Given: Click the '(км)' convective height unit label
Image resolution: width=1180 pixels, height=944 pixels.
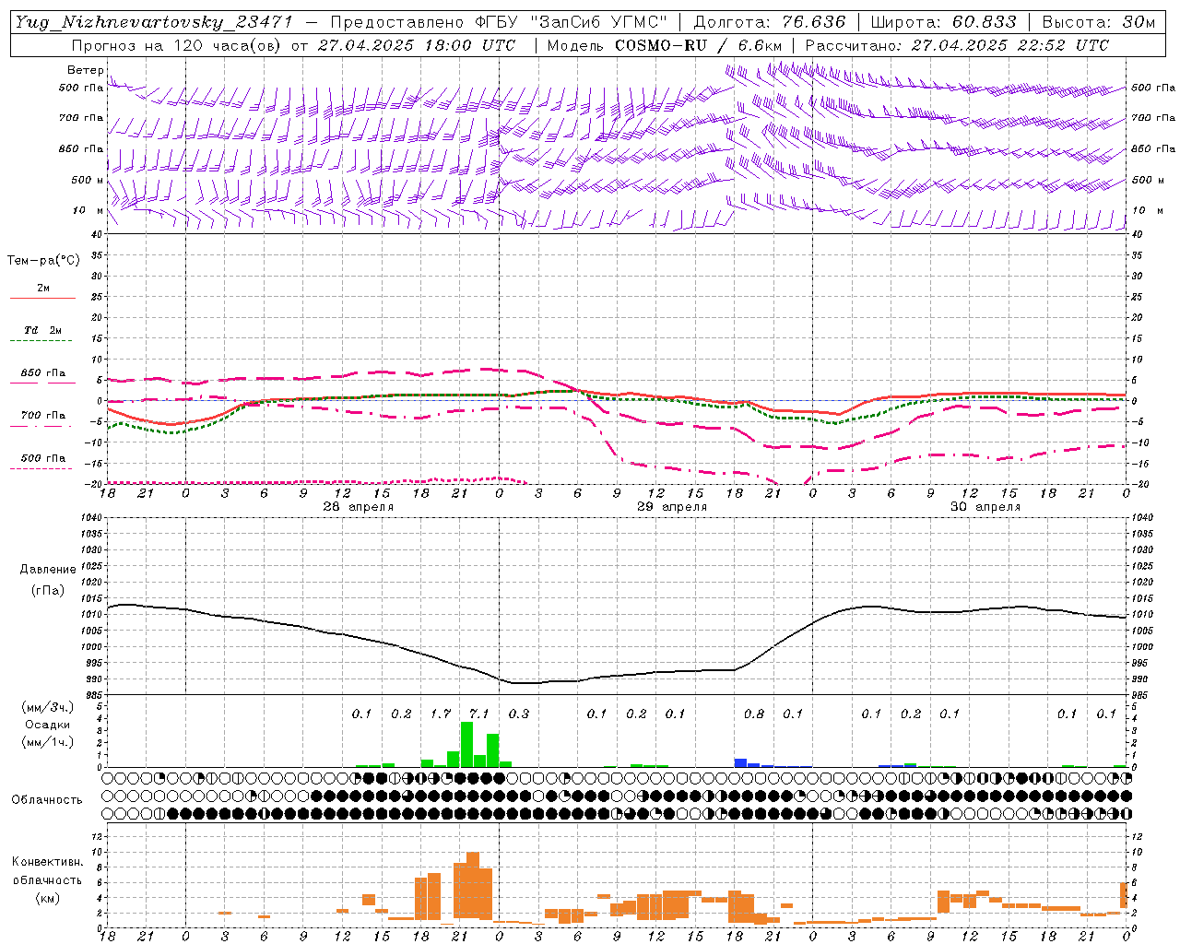Looking at the screenshot, I should (47, 897).
